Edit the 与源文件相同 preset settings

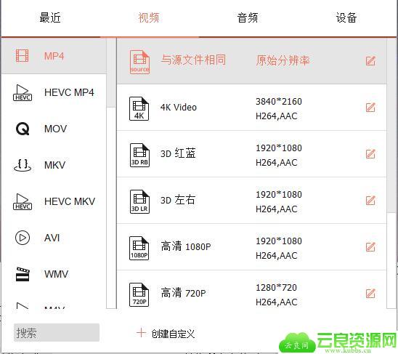pyautogui.click(x=370, y=61)
